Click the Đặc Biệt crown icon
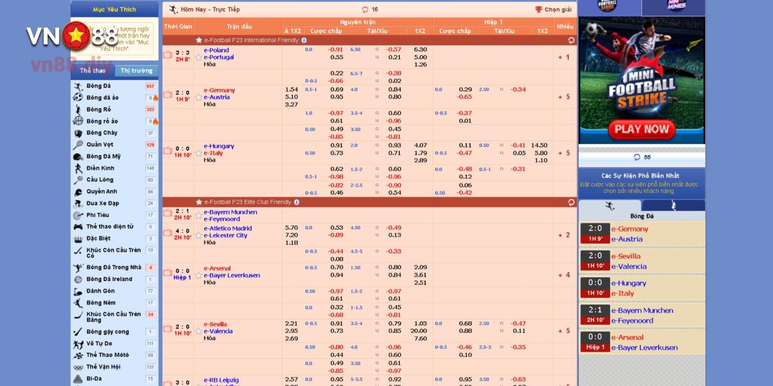 click(78, 239)
